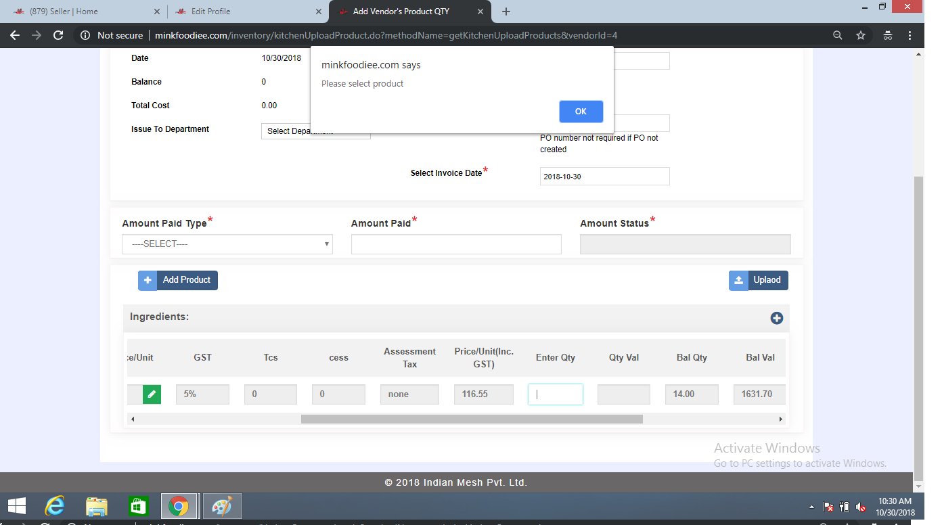Click the table scrollbar left arrow
Image resolution: width=942 pixels, height=525 pixels.
point(132,419)
